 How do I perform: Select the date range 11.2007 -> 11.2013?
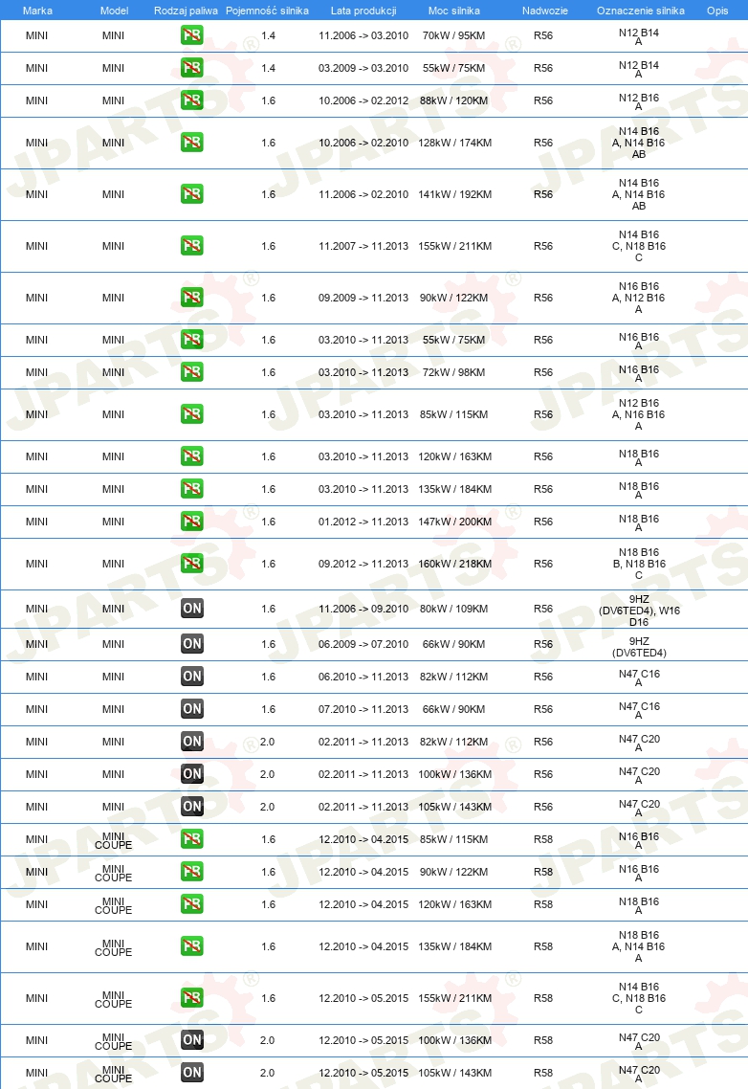363,246
